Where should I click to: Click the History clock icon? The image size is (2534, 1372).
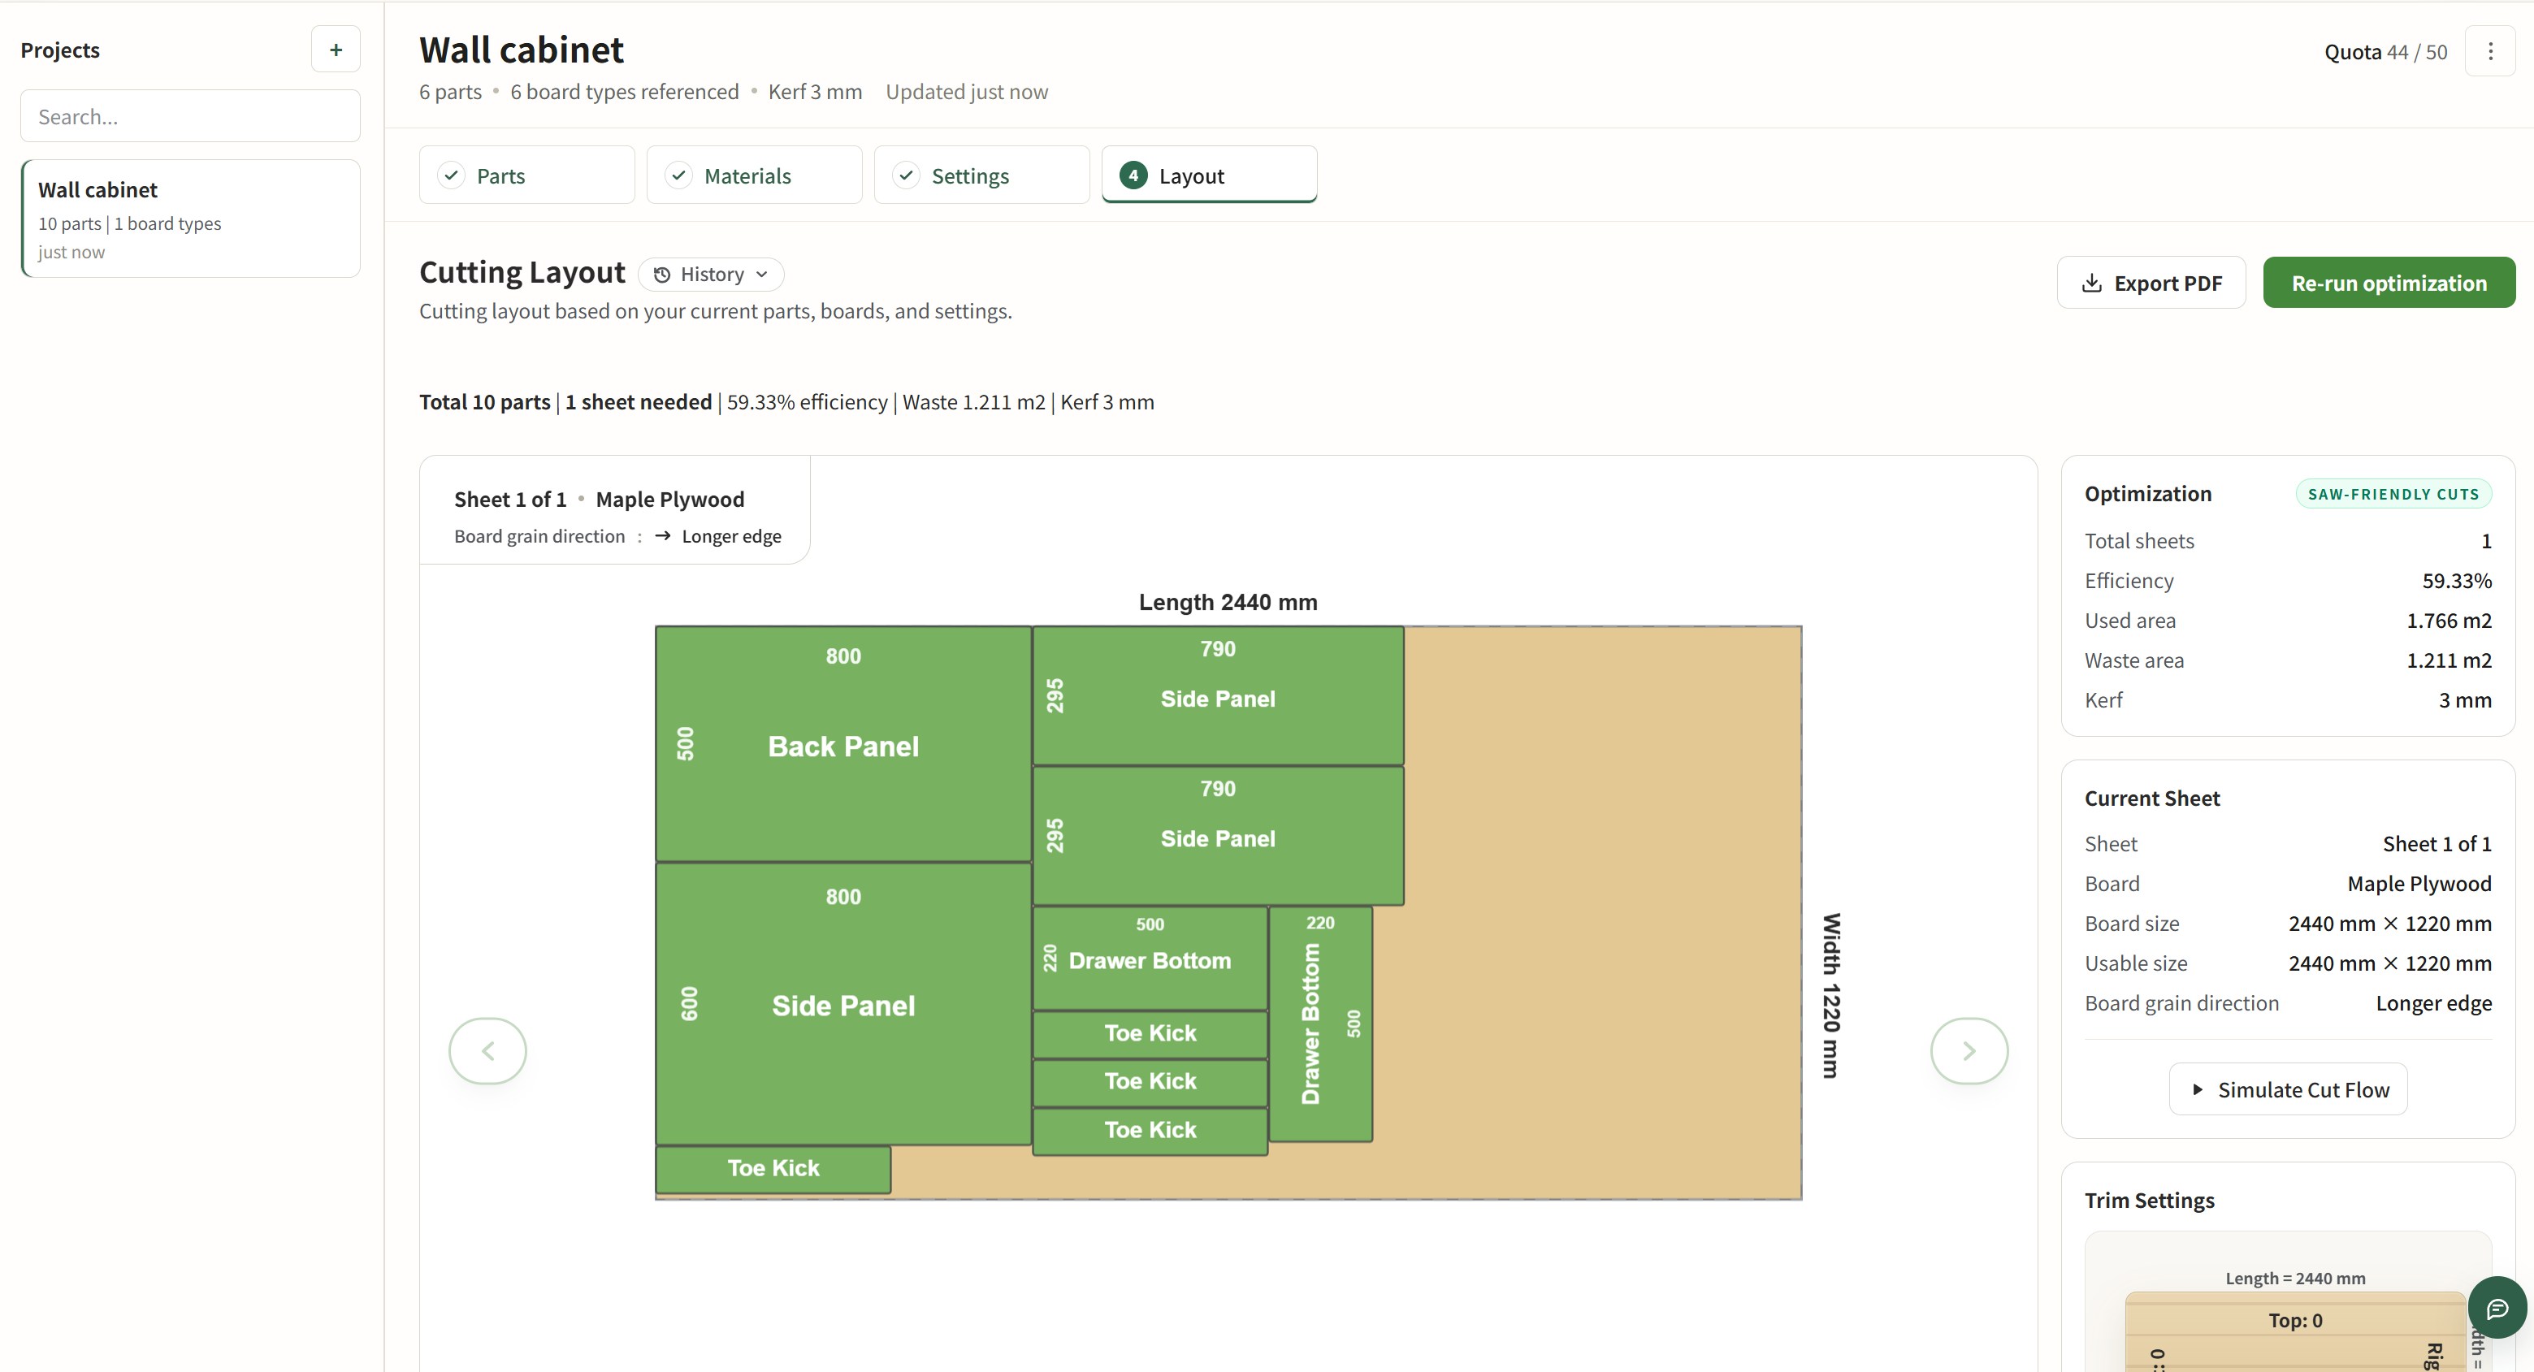(662, 275)
